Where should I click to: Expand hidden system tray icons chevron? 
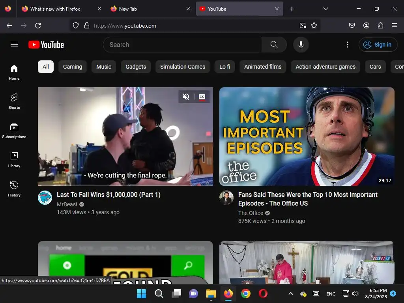[291, 294]
